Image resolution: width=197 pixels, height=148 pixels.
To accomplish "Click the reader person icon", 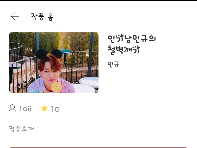I will point(12,108).
